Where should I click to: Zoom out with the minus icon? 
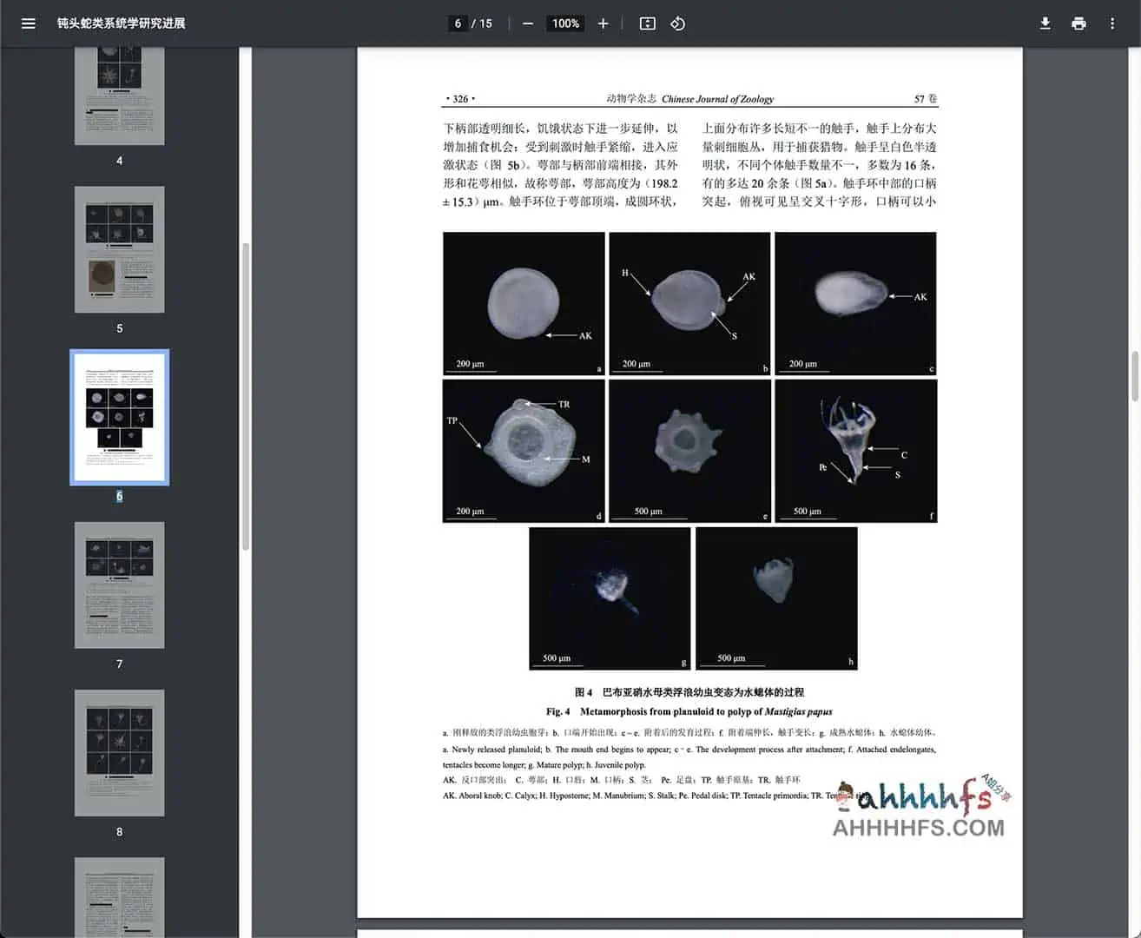[527, 23]
